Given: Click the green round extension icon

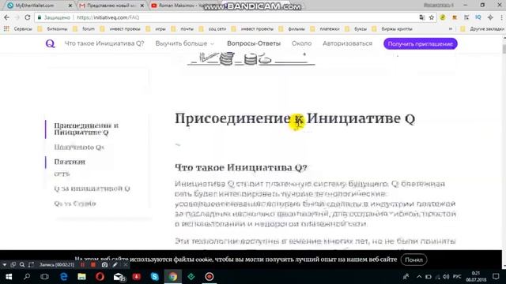Looking at the screenshot, I should pos(443,17).
